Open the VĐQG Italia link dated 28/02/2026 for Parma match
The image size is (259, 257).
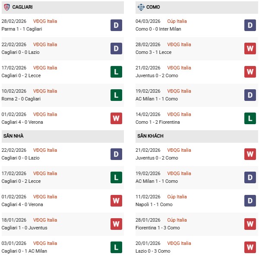click(x=45, y=21)
